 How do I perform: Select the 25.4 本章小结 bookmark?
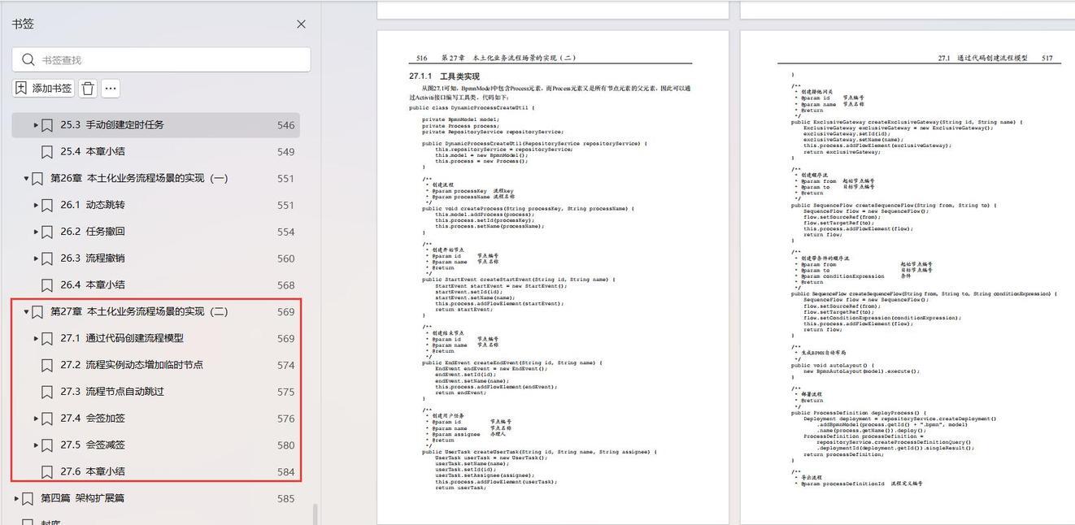coord(93,151)
